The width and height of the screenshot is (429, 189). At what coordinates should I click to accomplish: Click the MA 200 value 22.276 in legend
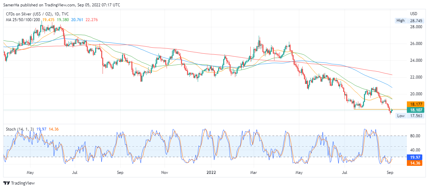pos(91,20)
